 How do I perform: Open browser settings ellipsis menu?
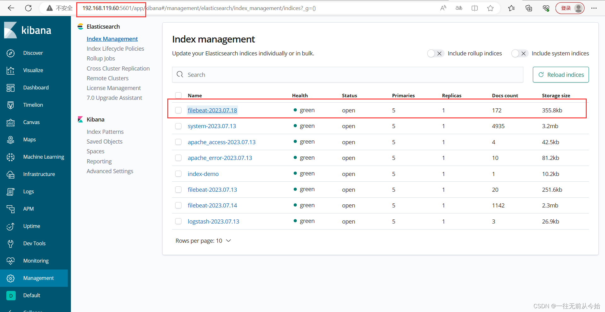click(594, 8)
